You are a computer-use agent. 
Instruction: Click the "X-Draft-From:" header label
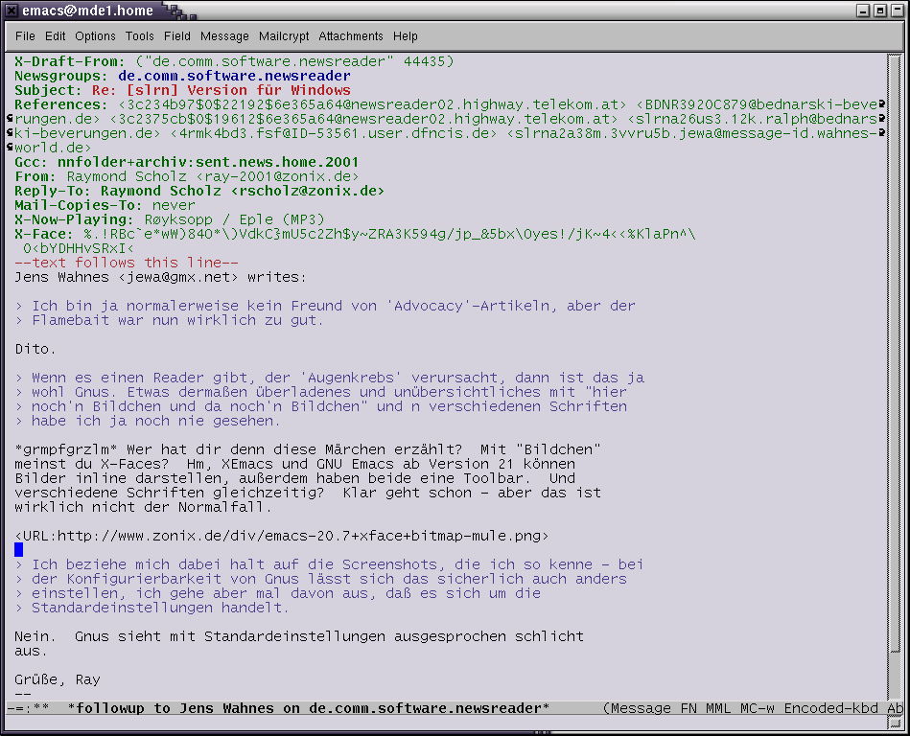click(x=70, y=61)
